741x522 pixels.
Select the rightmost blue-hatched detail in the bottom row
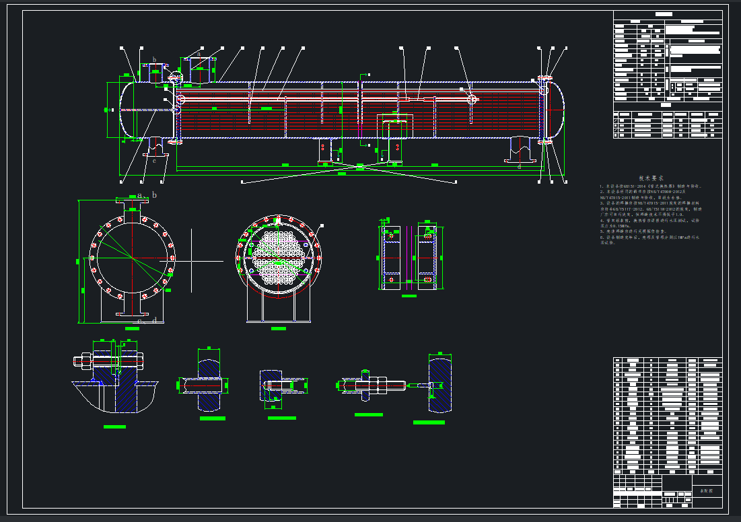pos(439,385)
